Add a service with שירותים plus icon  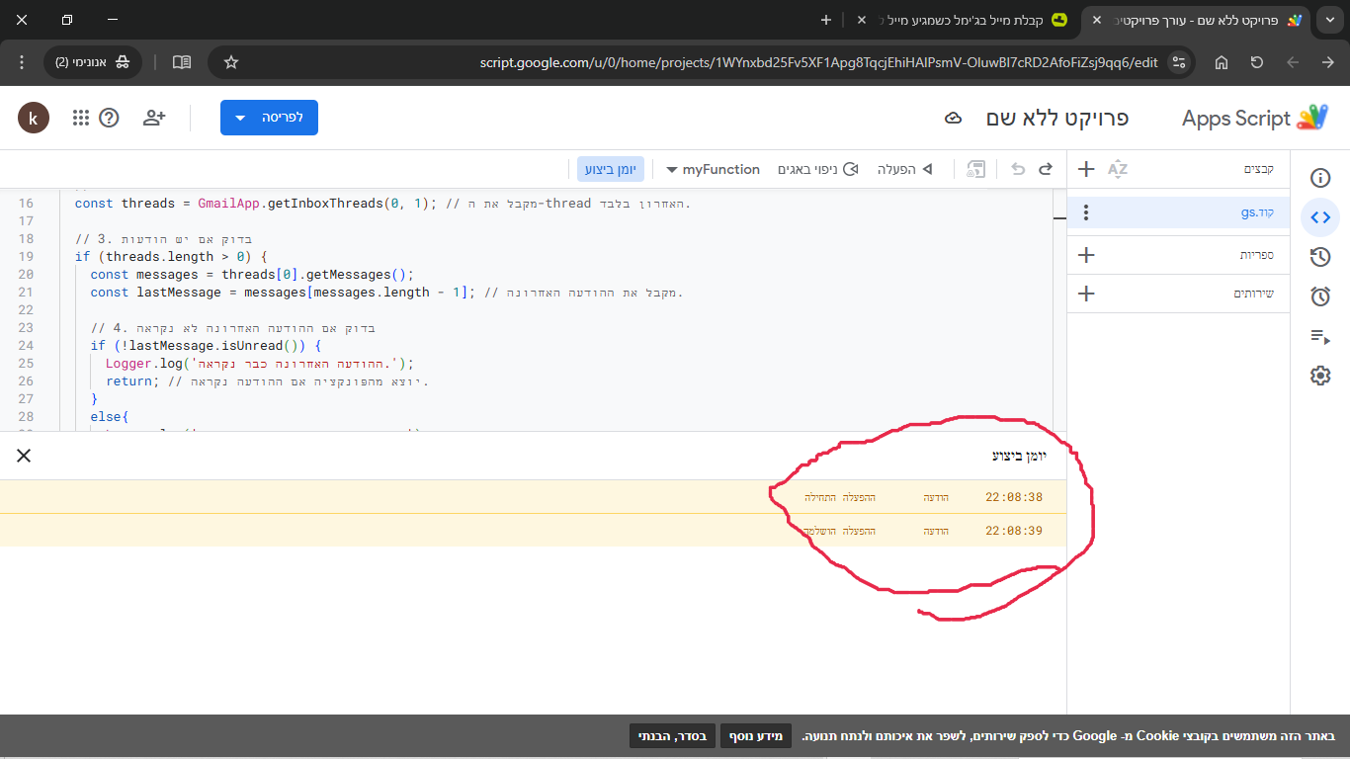[x=1086, y=294]
